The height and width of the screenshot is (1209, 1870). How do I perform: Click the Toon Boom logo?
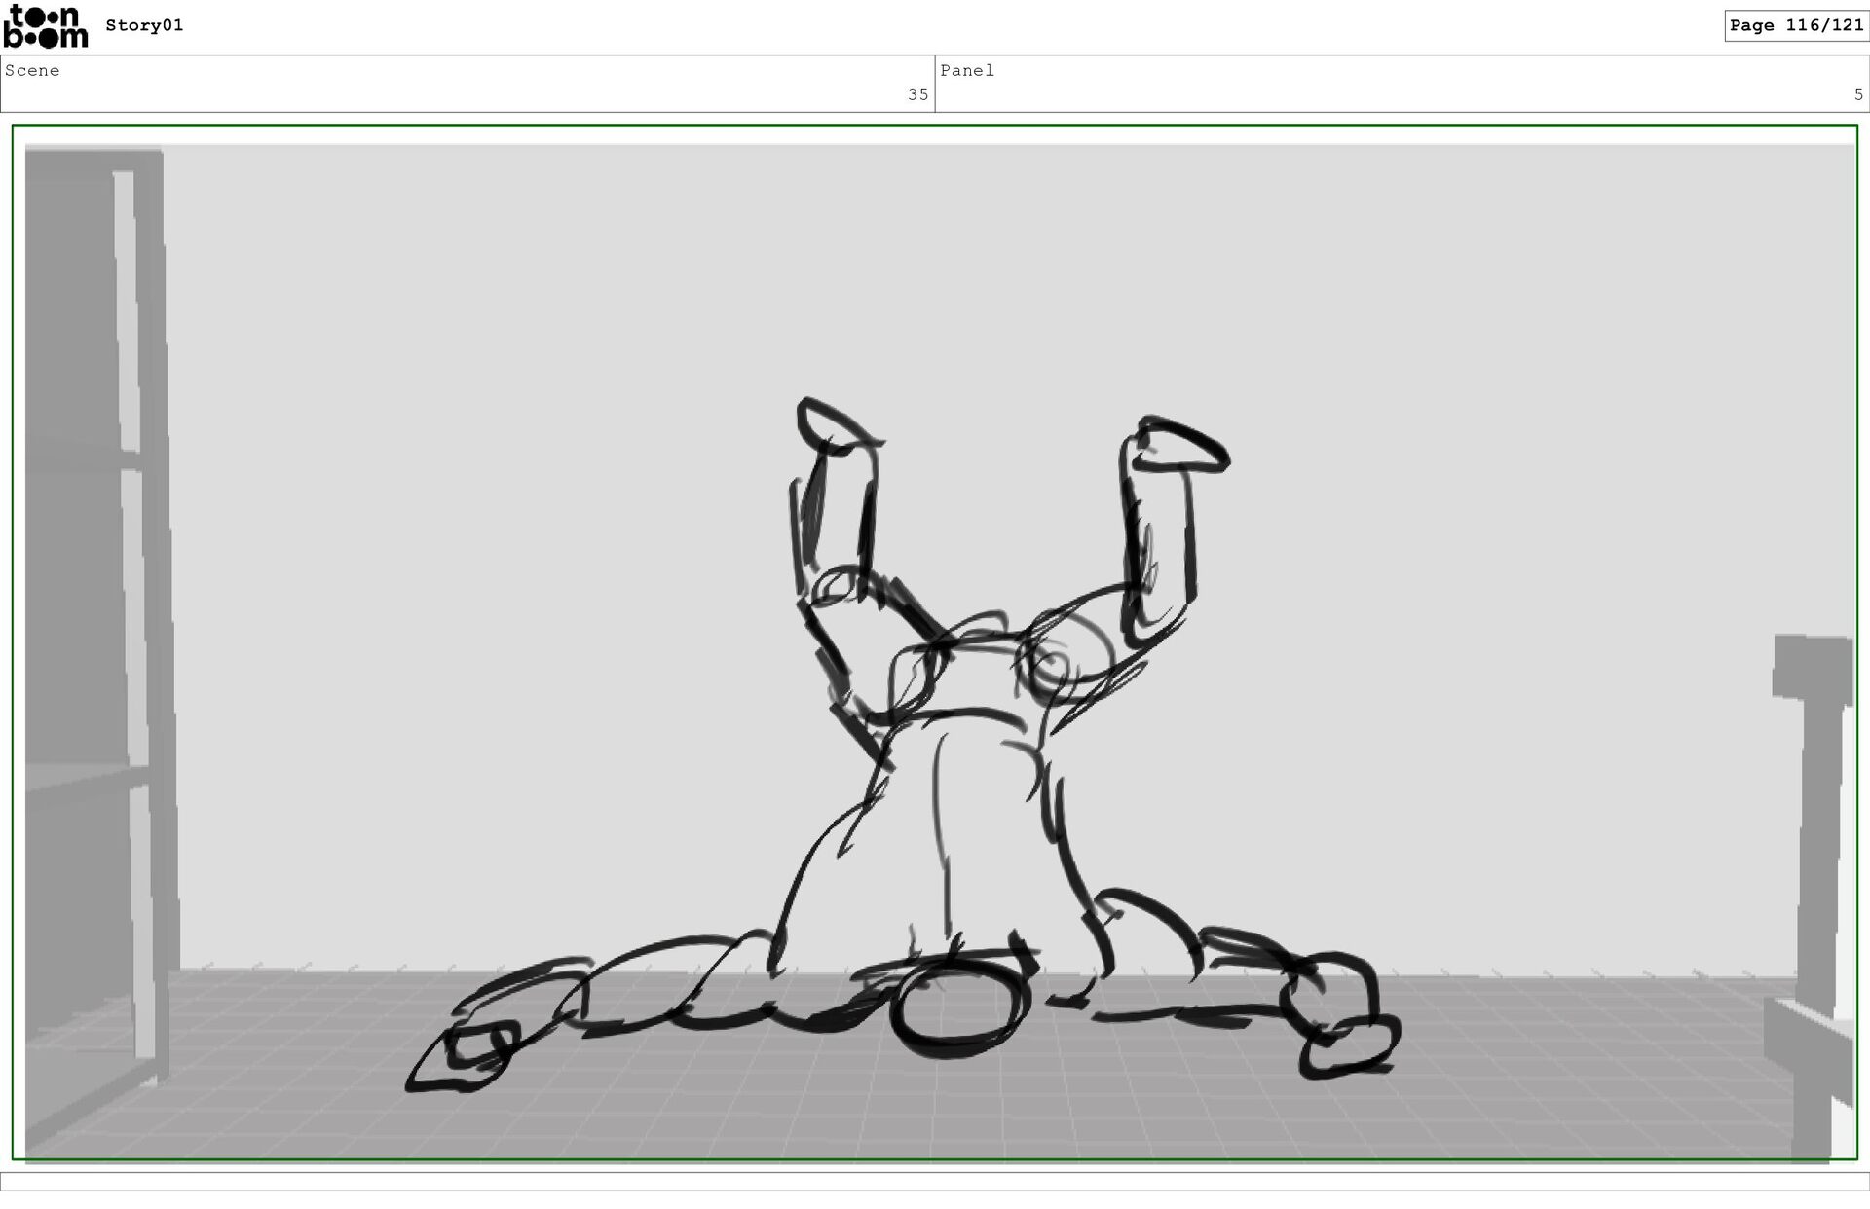[45, 26]
